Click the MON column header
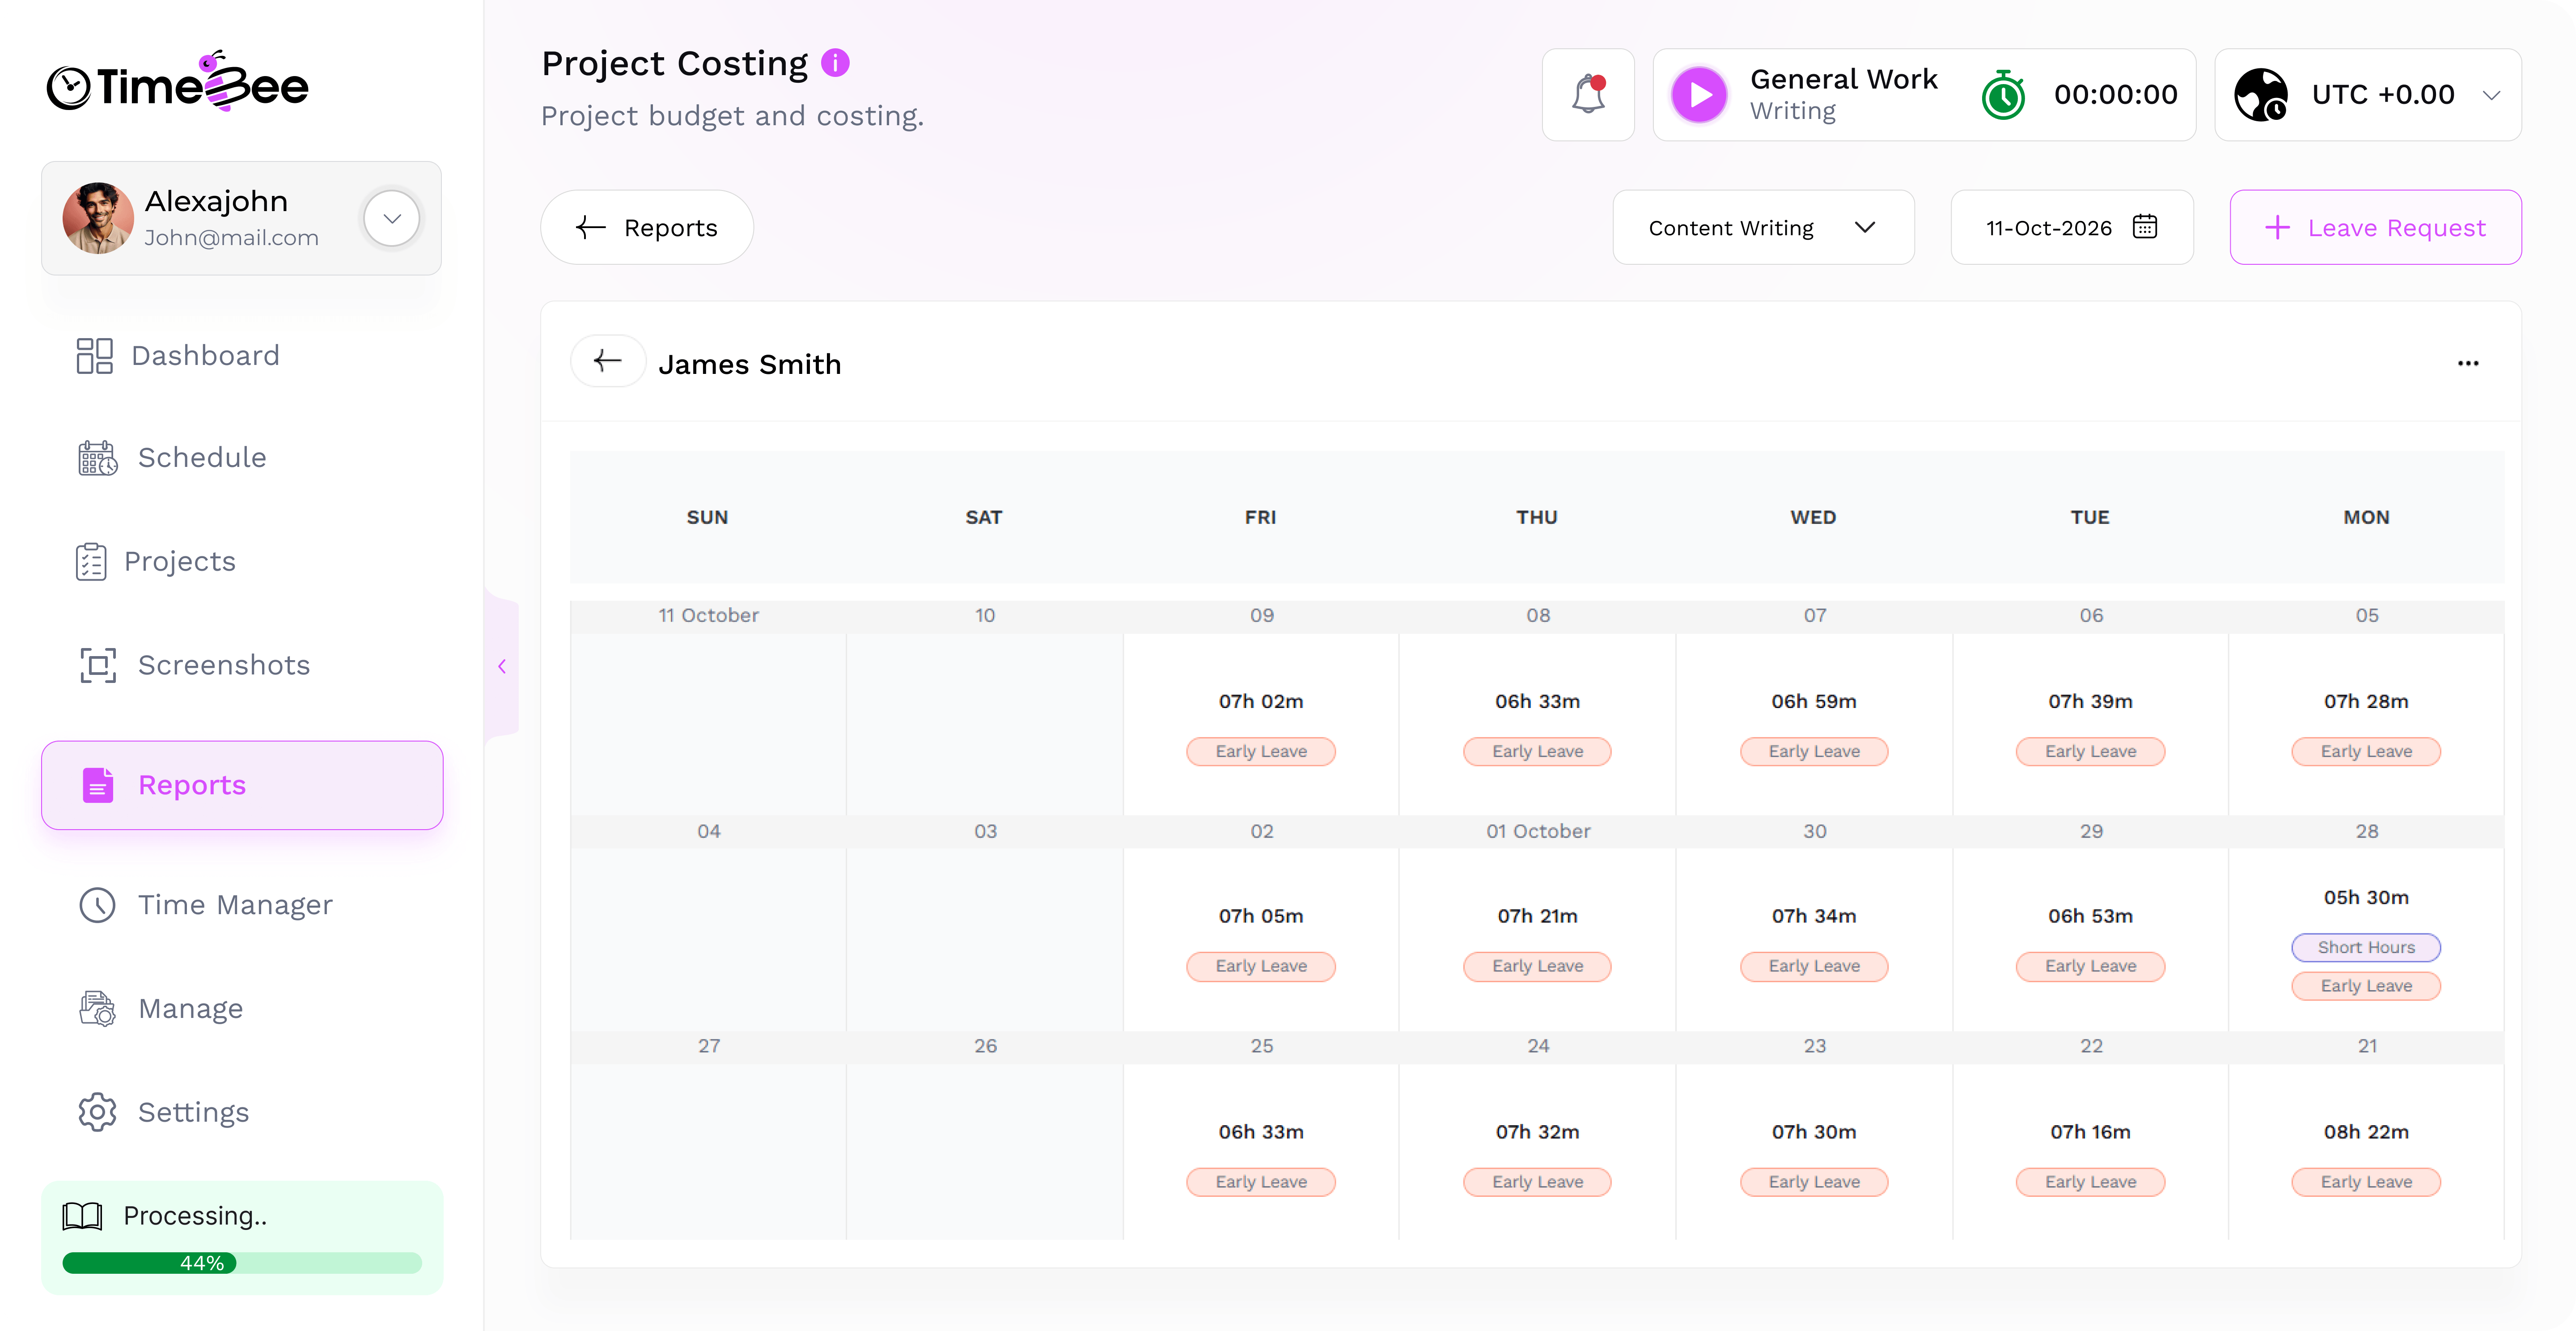 (2366, 517)
